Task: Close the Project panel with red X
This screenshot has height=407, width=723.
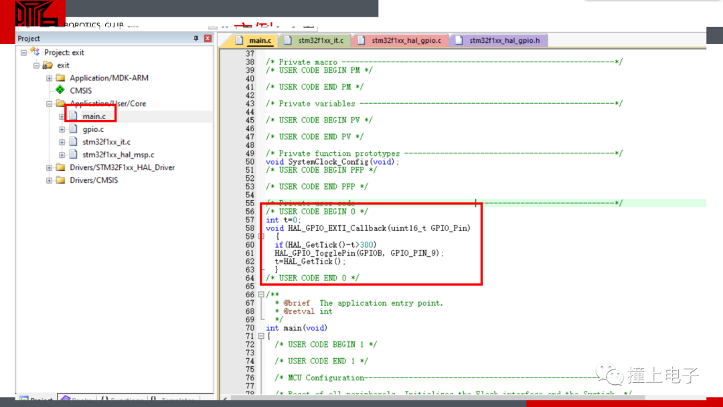Action: [x=208, y=39]
